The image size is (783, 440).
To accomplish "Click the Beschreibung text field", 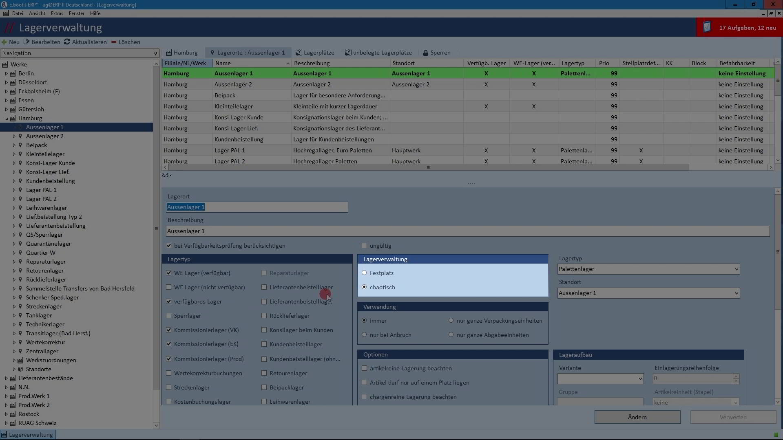I will [468, 231].
